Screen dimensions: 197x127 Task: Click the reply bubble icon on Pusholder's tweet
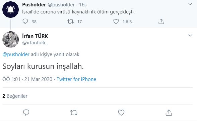click(25, 22)
